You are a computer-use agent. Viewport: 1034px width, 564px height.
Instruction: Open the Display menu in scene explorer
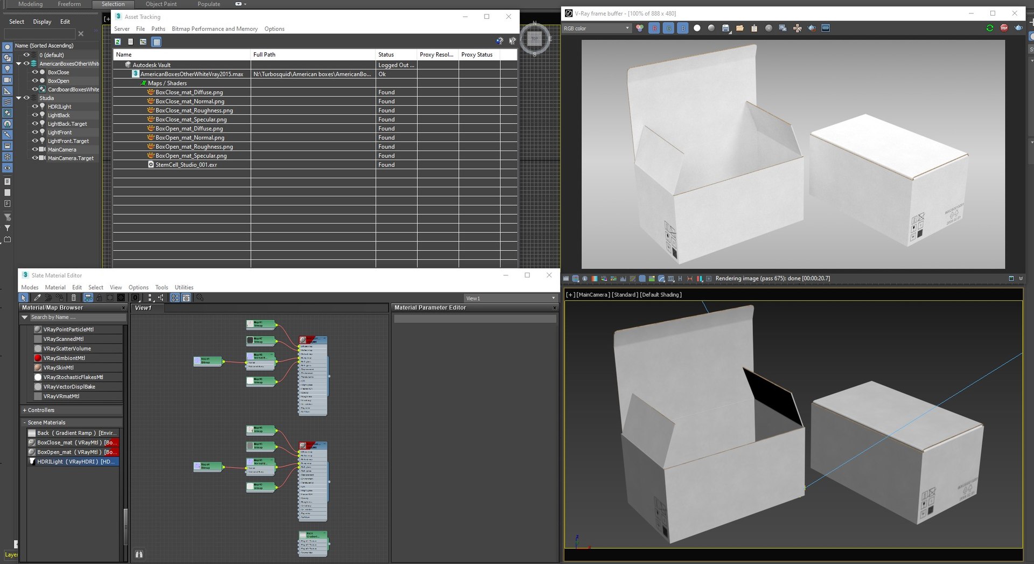tap(42, 22)
